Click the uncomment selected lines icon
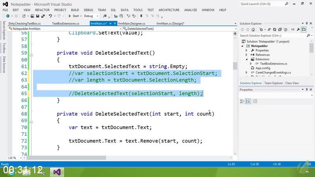This screenshot has height=177, width=315. tap(134, 16)
